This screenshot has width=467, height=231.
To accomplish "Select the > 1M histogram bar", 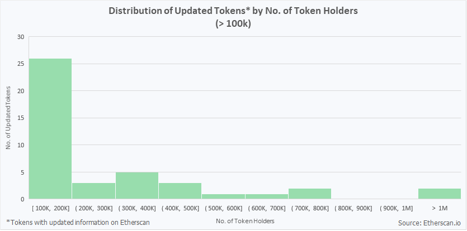I will pyautogui.click(x=440, y=194).
